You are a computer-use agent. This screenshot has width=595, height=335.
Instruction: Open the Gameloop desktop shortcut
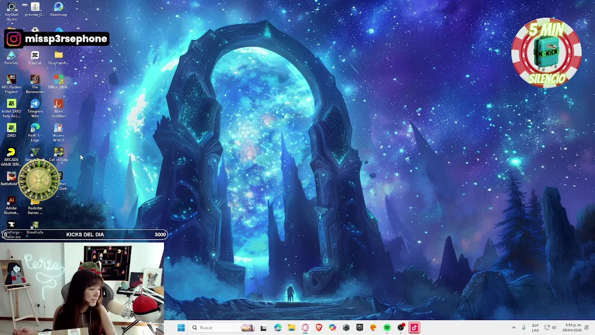click(59, 9)
